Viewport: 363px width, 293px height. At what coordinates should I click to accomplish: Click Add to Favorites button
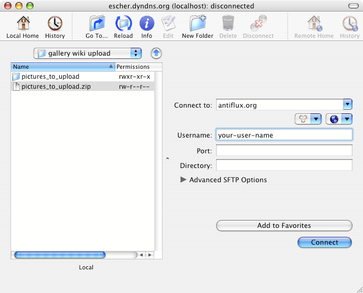(284, 225)
